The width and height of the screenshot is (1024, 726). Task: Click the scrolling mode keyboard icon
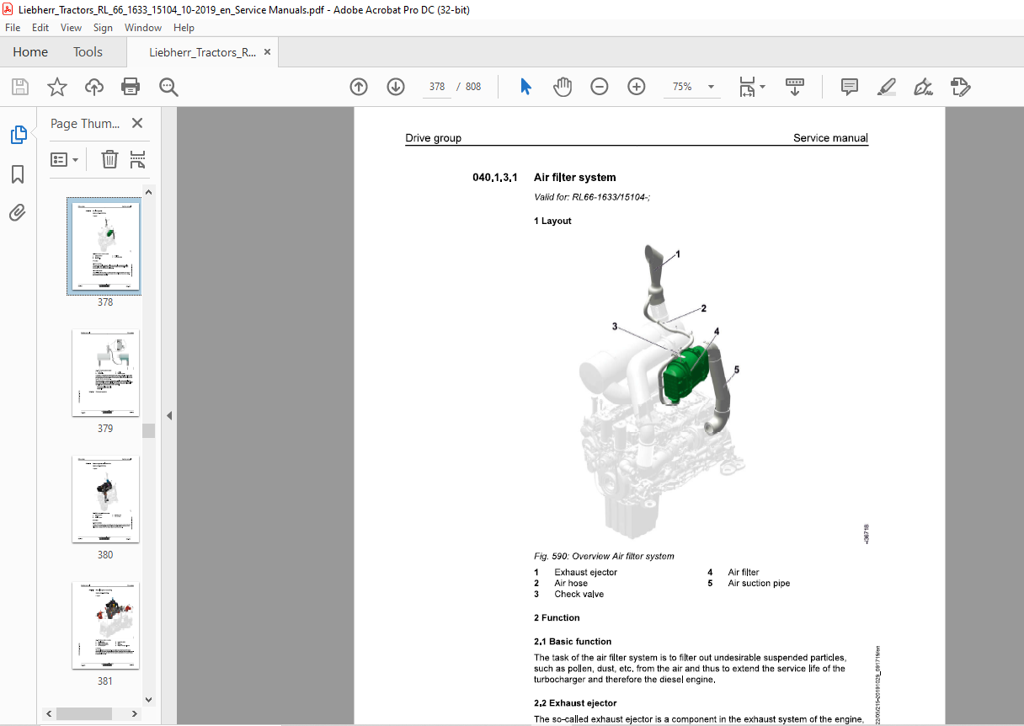click(795, 87)
